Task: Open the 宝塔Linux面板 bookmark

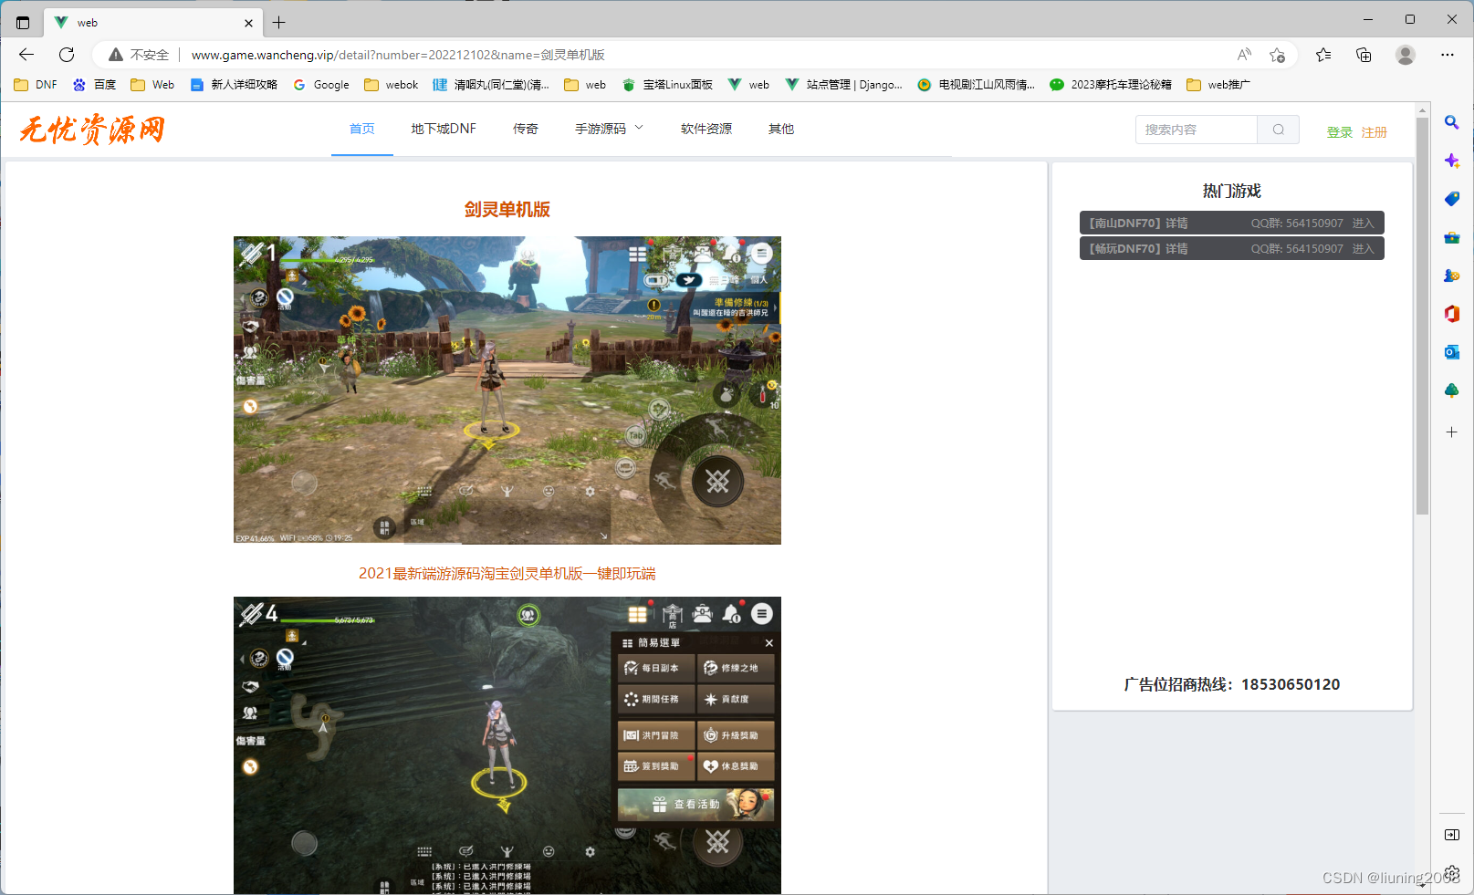Action: [667, 85]
